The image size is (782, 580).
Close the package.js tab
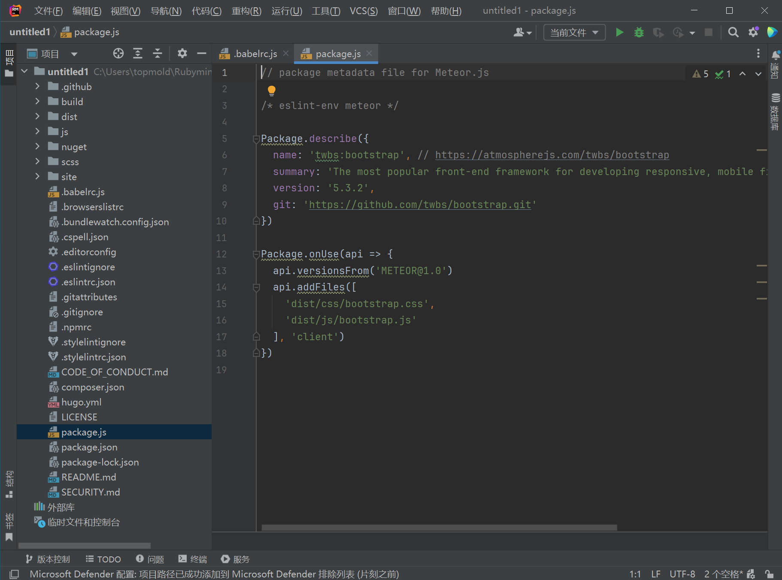click(369, 53)
